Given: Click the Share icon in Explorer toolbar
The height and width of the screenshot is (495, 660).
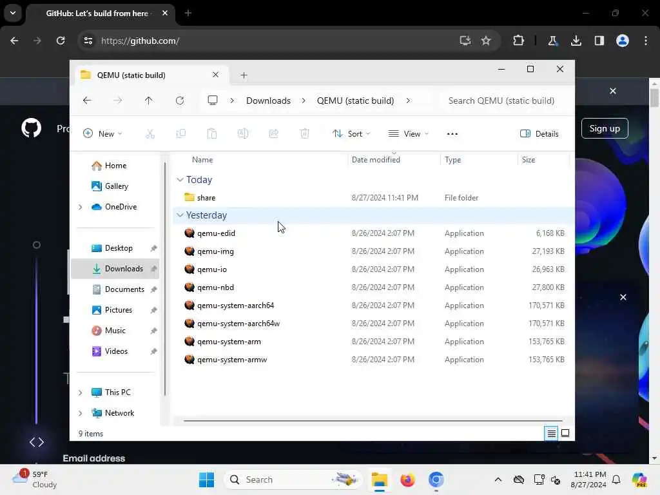Looking at the screenshot, I should pyautogui.click(x=273, y=134).
